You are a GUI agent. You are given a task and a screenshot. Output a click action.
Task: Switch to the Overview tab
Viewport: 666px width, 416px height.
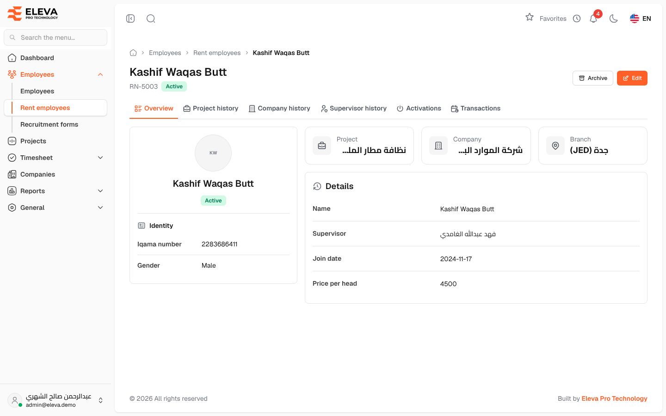pos(154,109)
